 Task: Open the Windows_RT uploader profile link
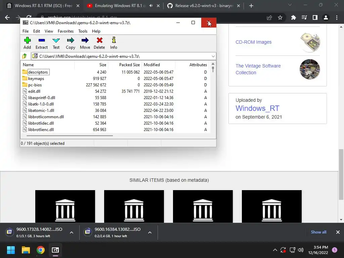pyautogui.click(x=257, y=108)
